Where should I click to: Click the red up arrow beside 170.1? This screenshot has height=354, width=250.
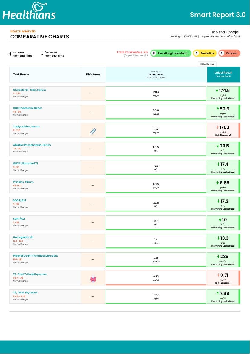(x=218, y=127)
